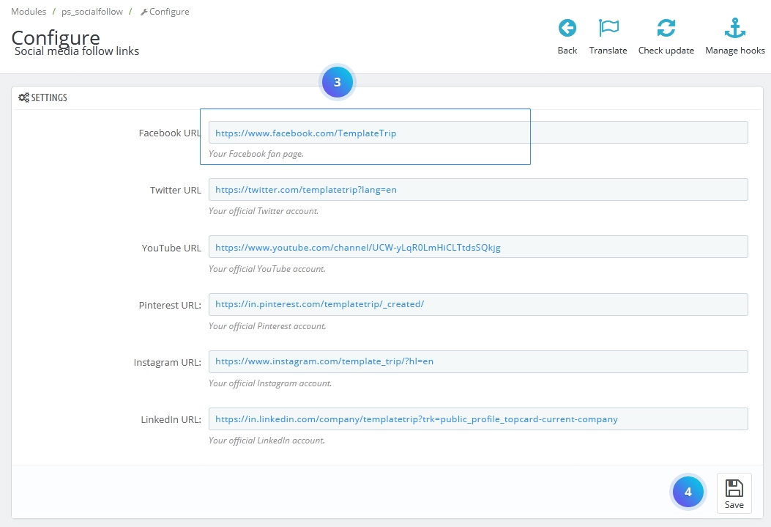The image size is (771, 527).
Task: Click 'Social media follow links' subtitle
Action: tap(77, 51)
